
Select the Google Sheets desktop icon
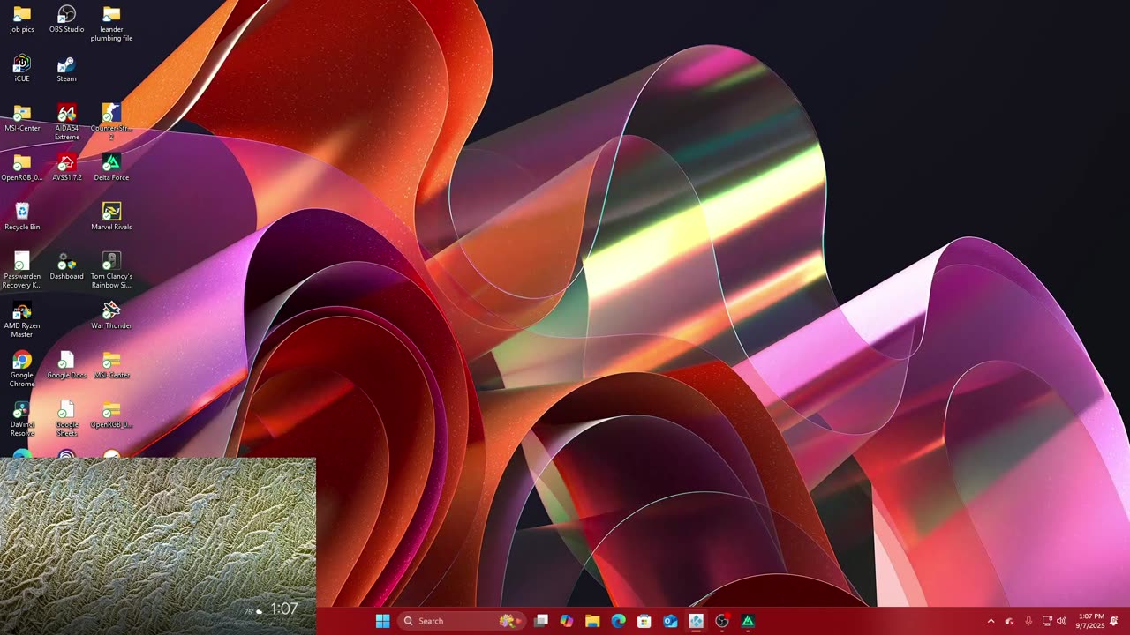click(67, 419)
